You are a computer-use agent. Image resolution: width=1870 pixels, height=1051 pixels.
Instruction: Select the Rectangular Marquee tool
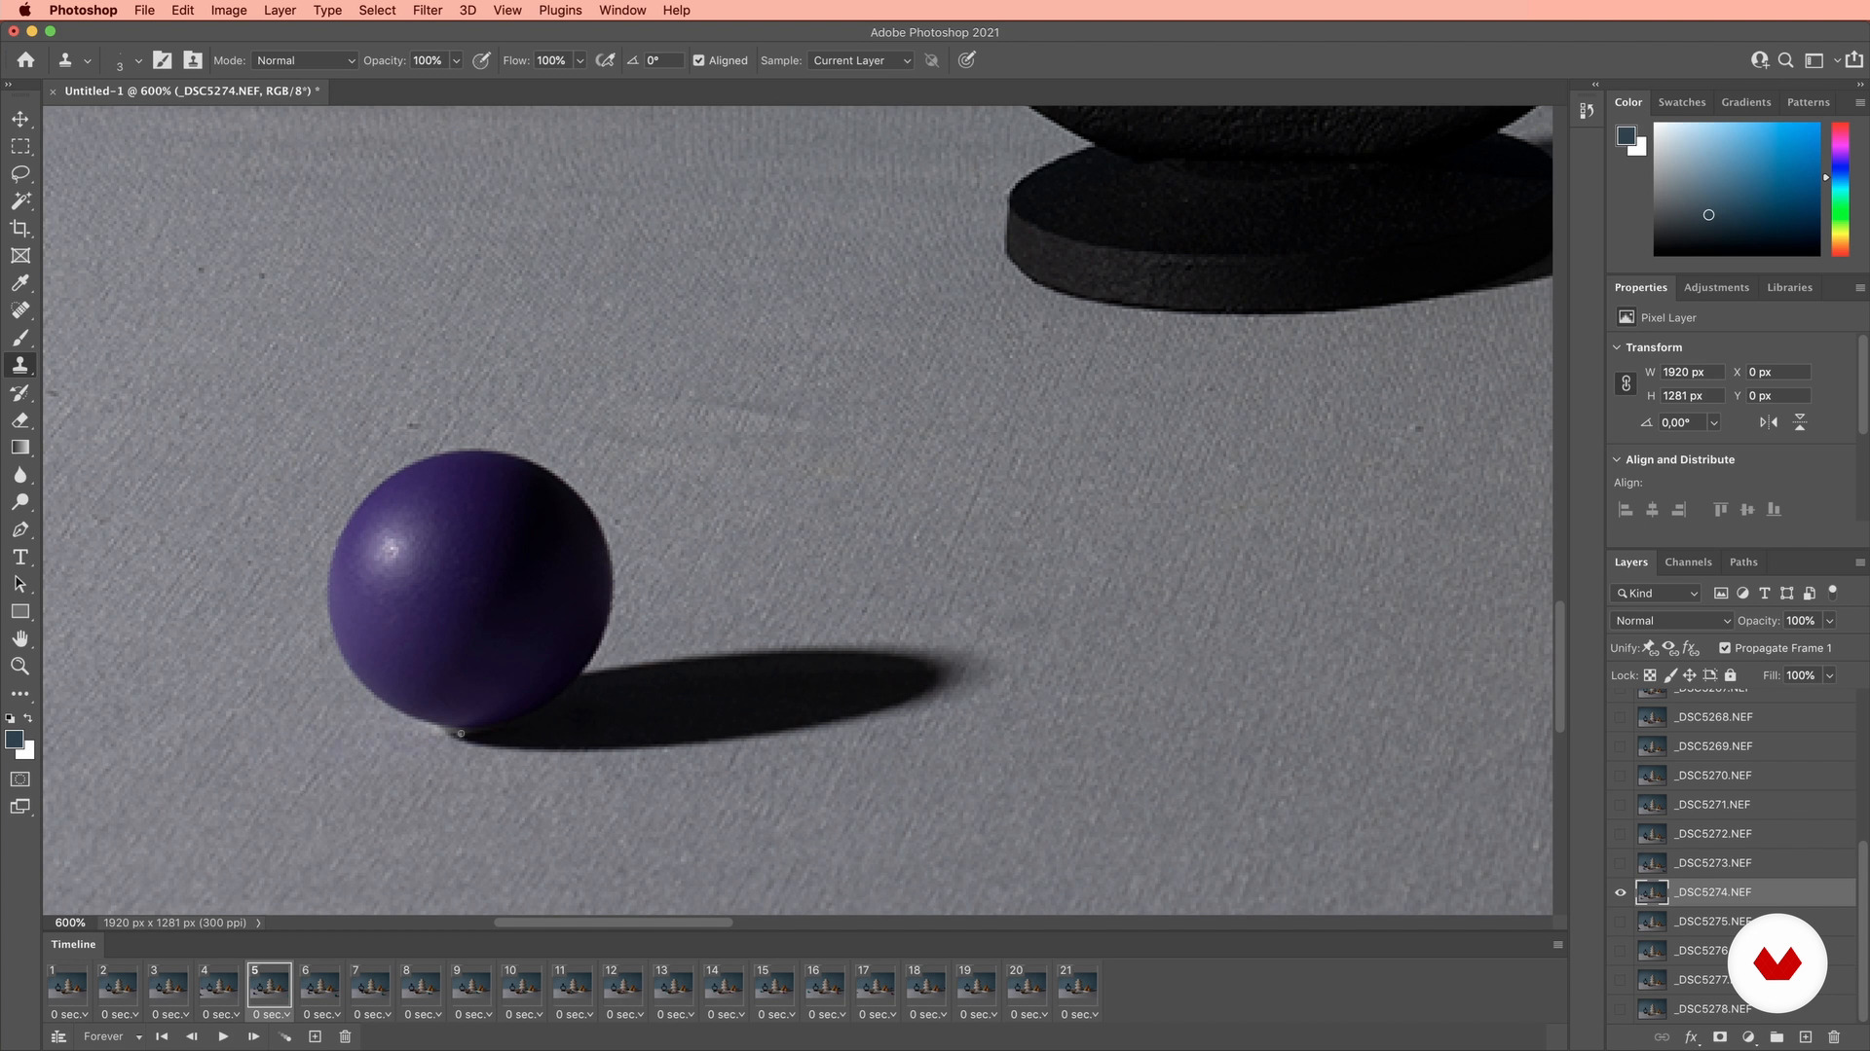tap(20, 147)
